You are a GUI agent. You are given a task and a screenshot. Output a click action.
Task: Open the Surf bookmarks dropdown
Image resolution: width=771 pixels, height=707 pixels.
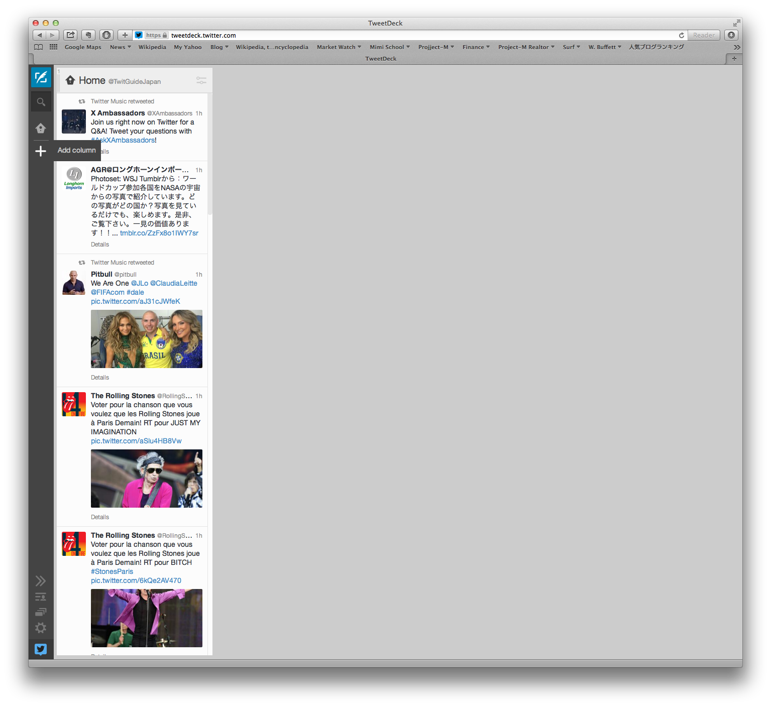pyautogui.click(x=572, y=47)
